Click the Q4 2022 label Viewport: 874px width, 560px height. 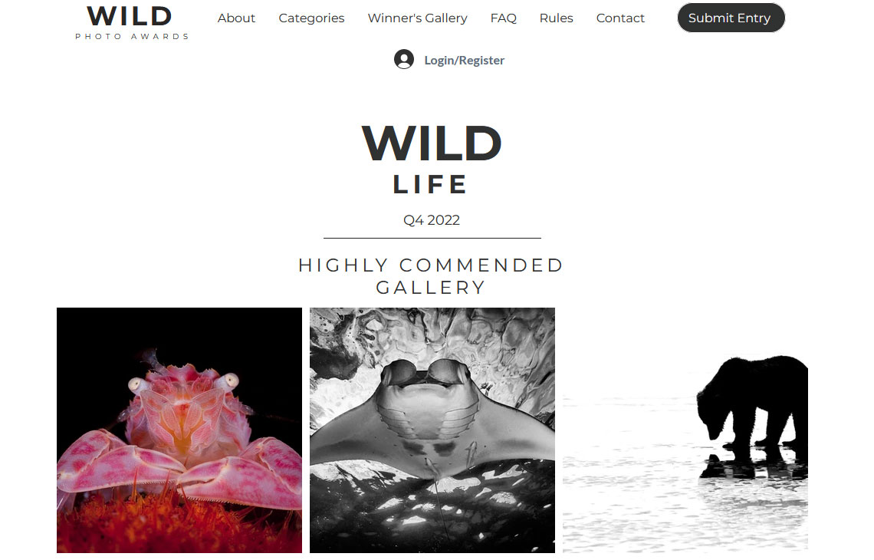click(x=432, y=219)
